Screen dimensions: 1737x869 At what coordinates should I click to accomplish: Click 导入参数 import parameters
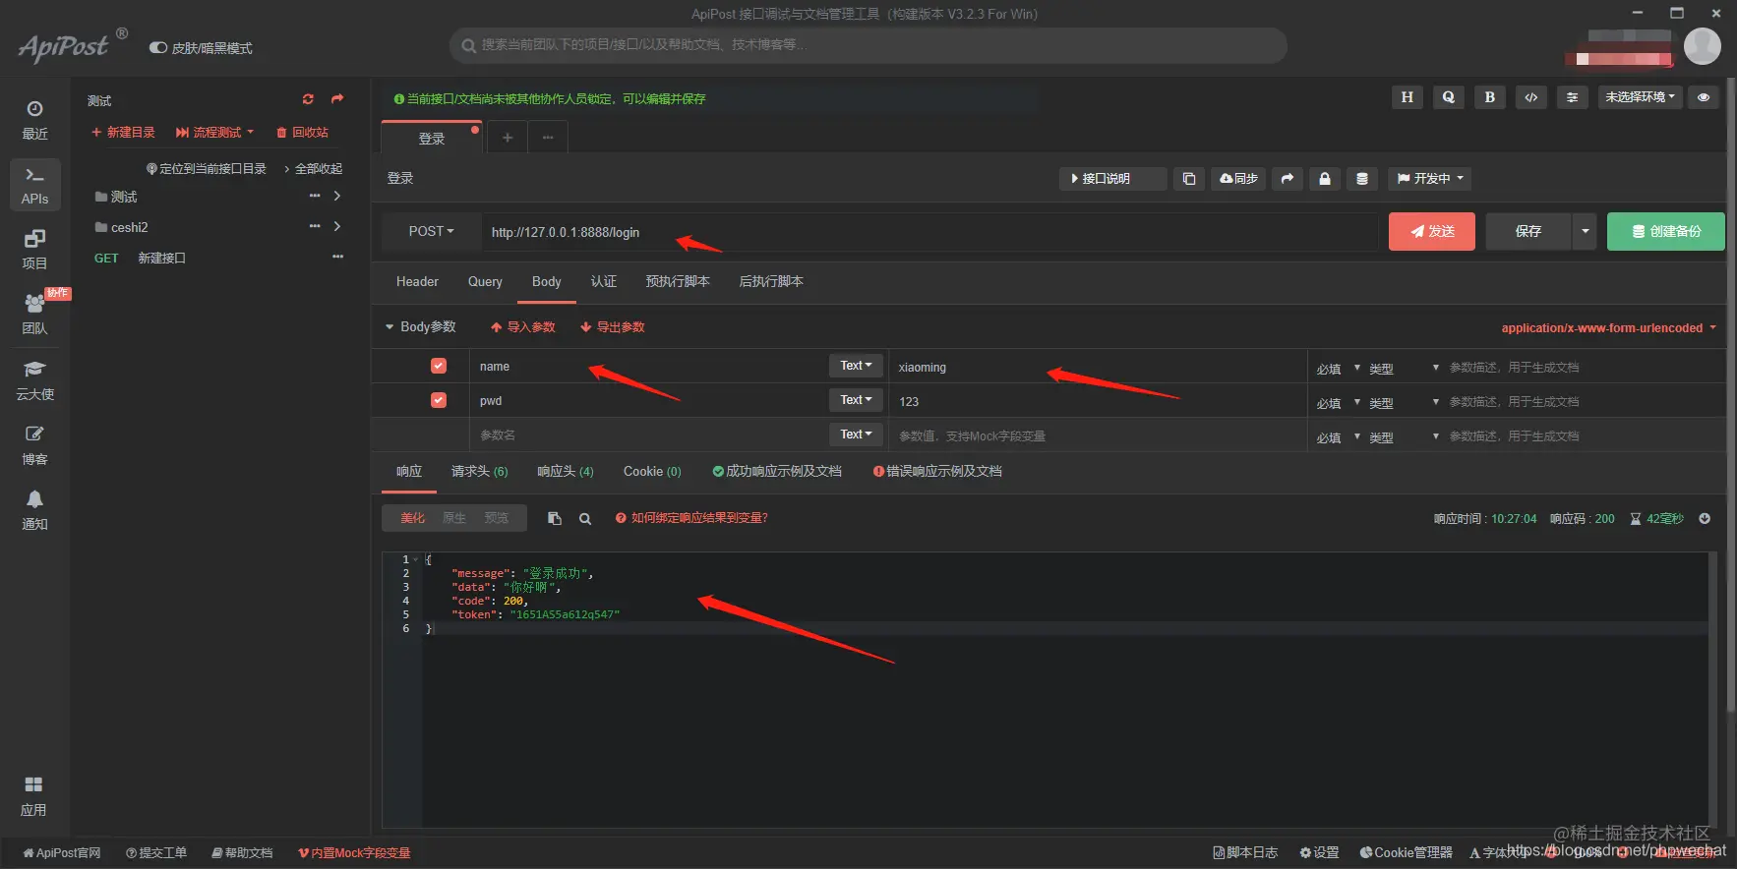click(523, 327)
